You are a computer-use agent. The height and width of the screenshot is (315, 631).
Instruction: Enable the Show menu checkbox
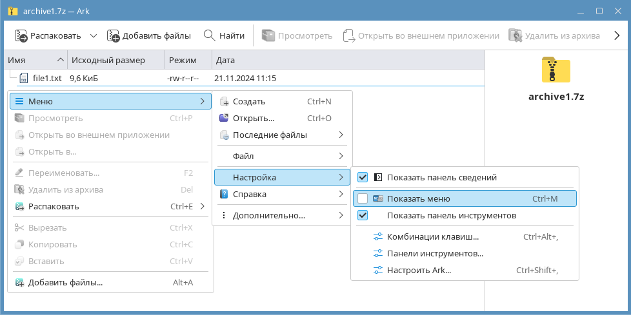point(363,198)
